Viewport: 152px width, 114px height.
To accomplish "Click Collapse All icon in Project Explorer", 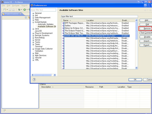I will [26, 18].
